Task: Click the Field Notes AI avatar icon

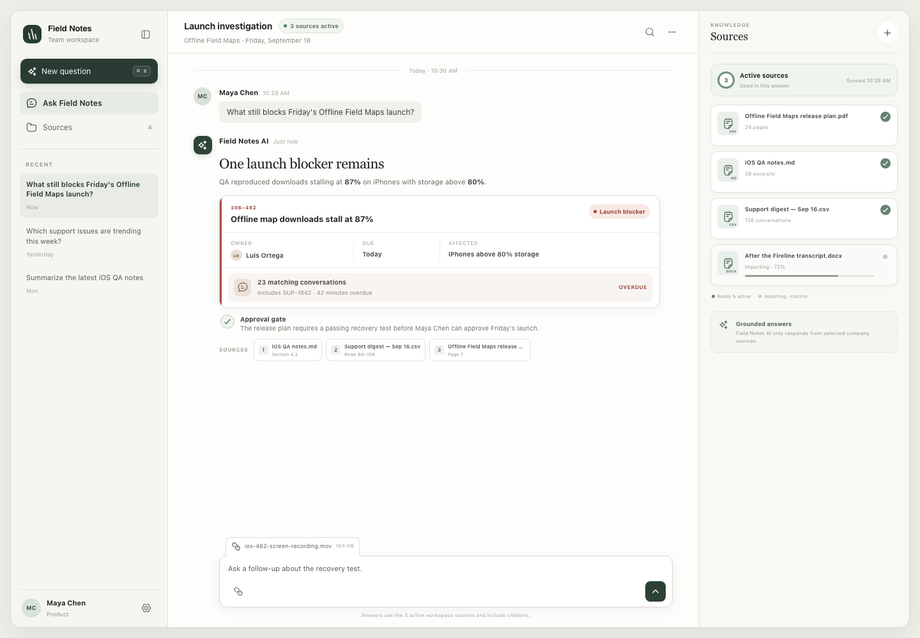Action: coord(203,145)
